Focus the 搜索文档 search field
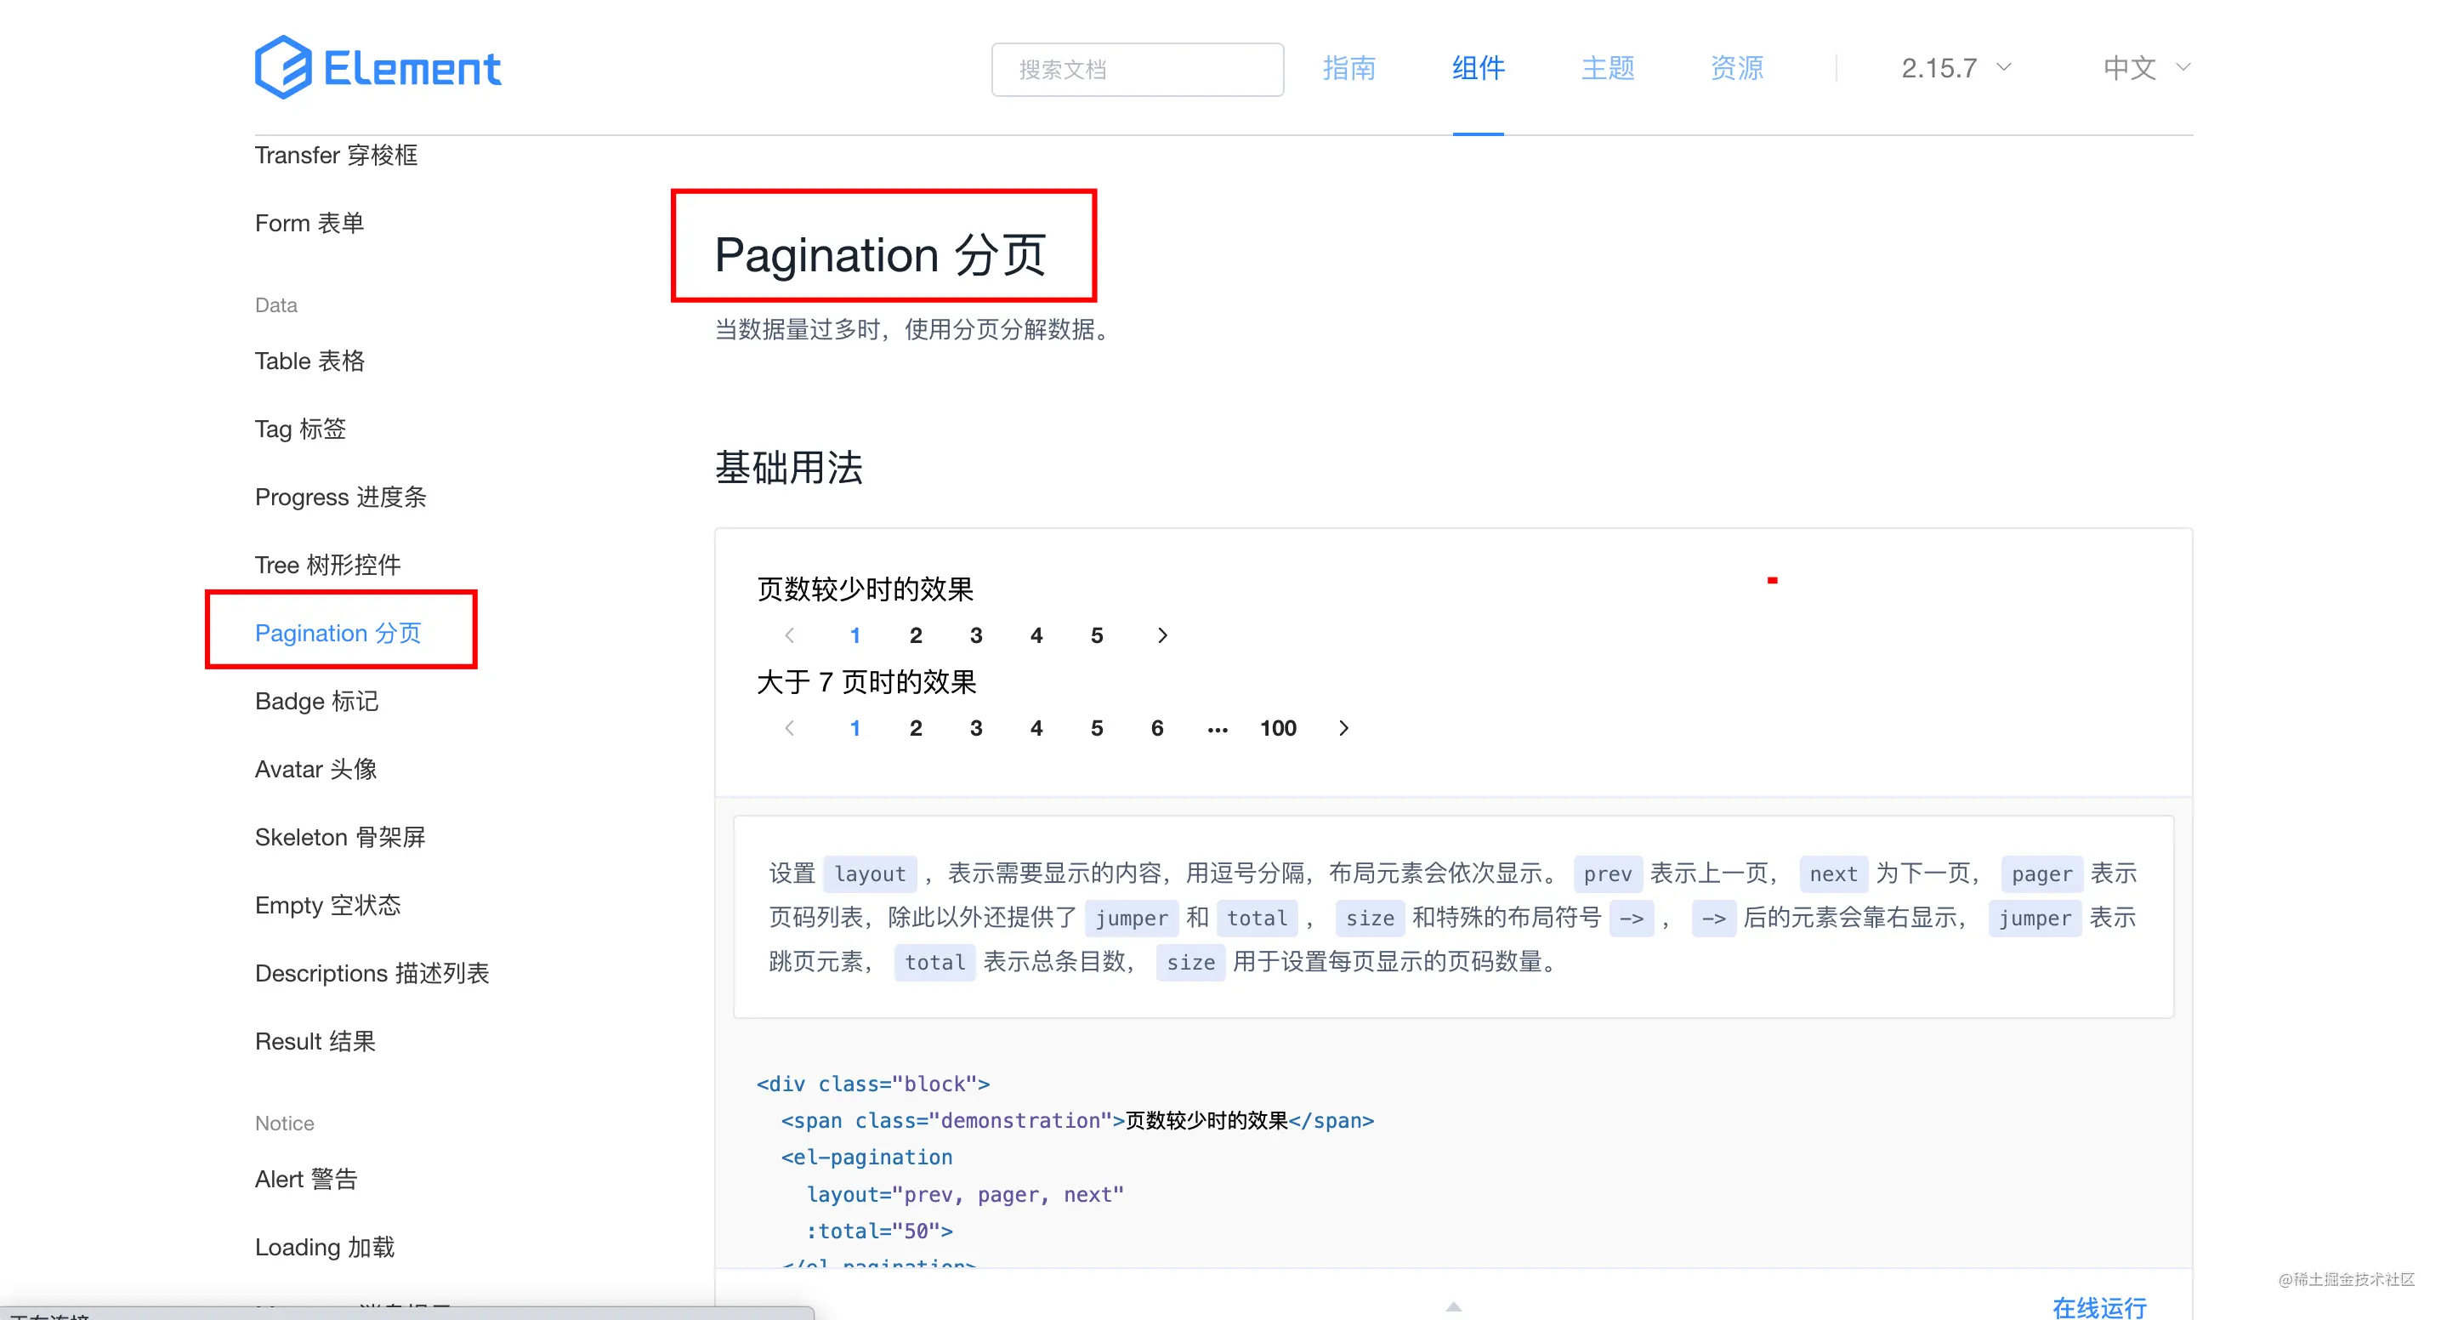Screen dimensions: 2447x1320 tap(1137, 70)
